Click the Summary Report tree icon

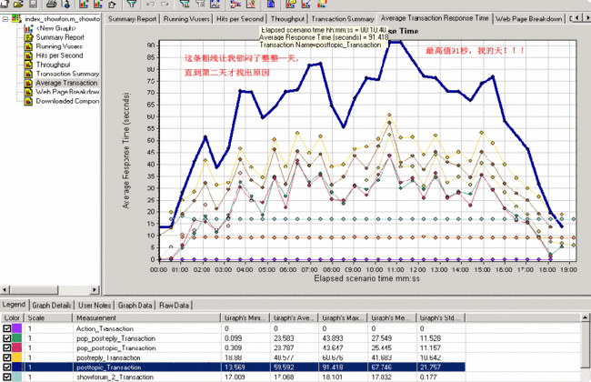[29, 37]
